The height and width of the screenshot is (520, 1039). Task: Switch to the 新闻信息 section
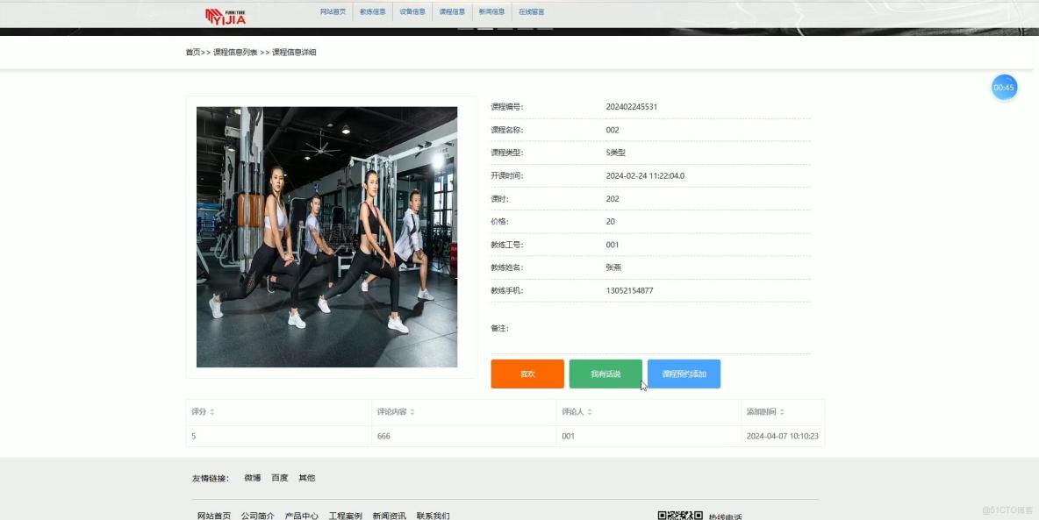pyautogui.click(x=491, y=11)
